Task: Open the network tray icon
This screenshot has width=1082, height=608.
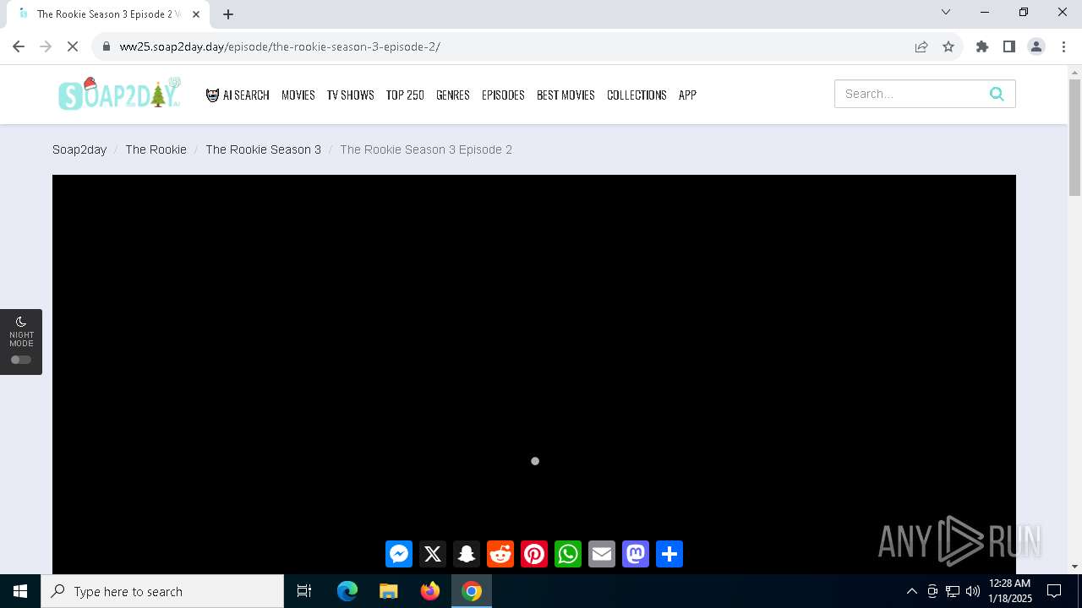Action: [953, 591]
